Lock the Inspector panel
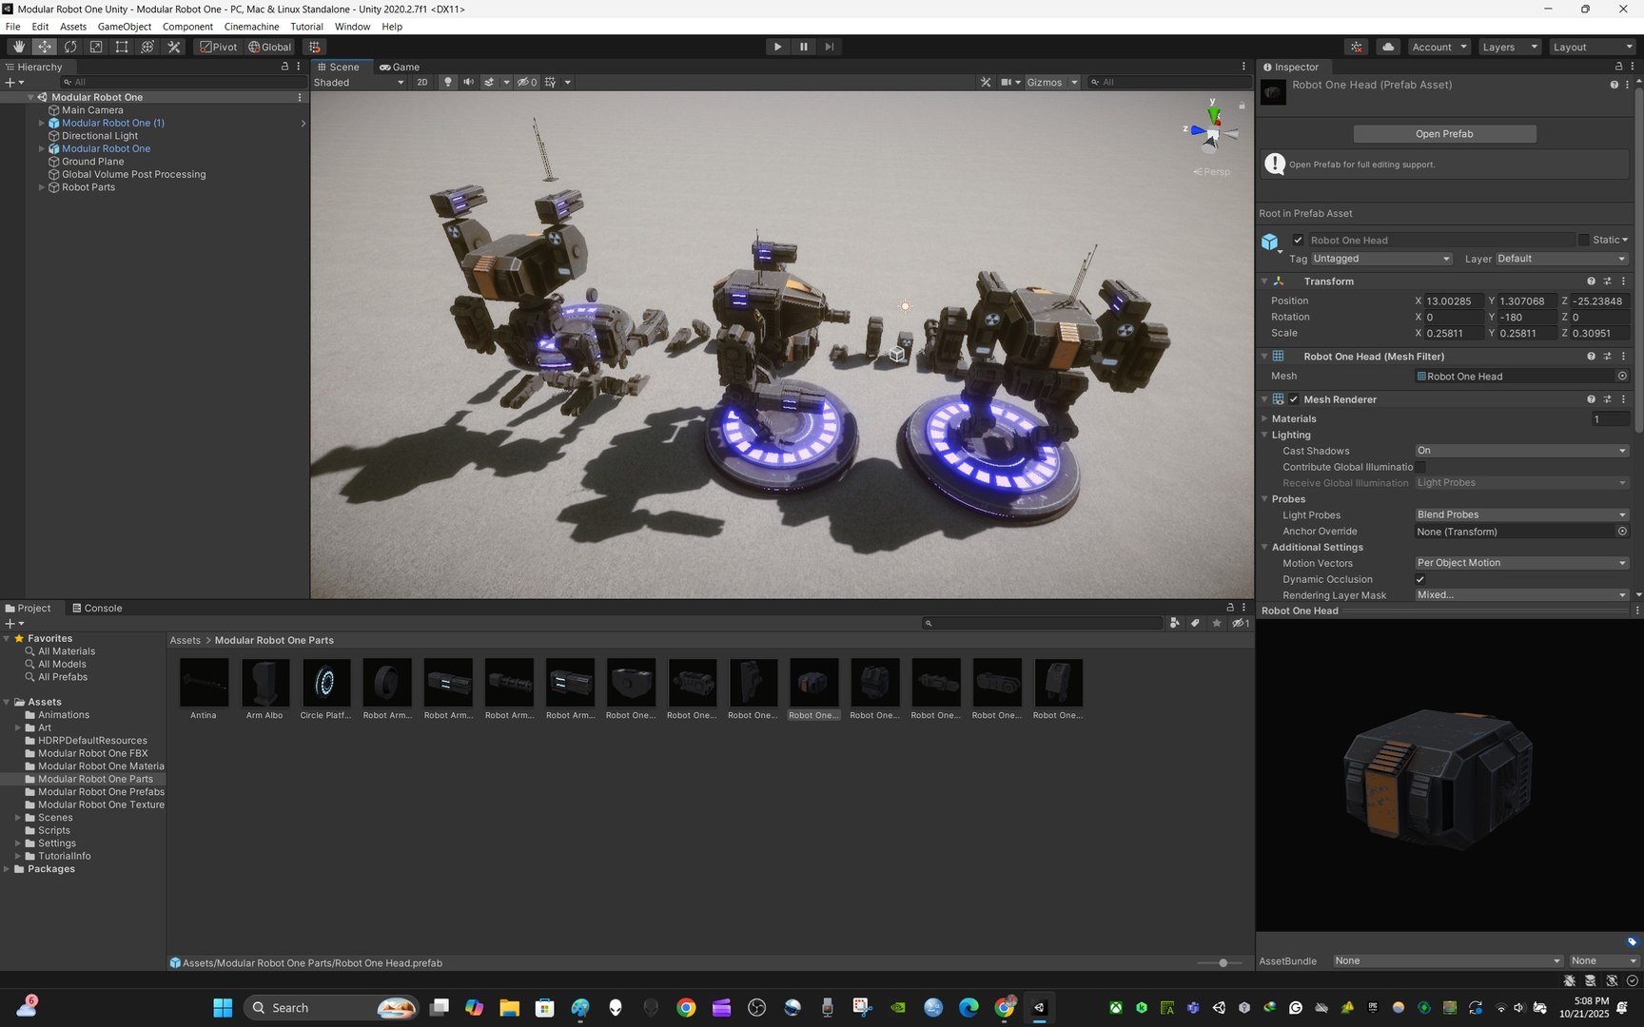 [x=1619, y=67]
